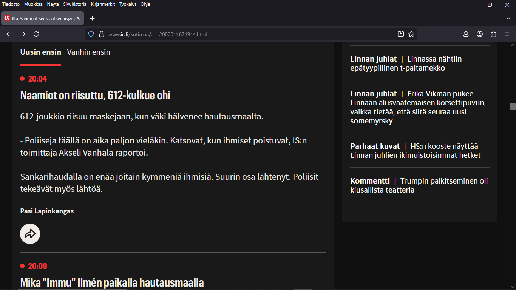This screenshot has width=516, height=290.
Task: Open the Sivuhistoria menu
Action: point(75,4)
